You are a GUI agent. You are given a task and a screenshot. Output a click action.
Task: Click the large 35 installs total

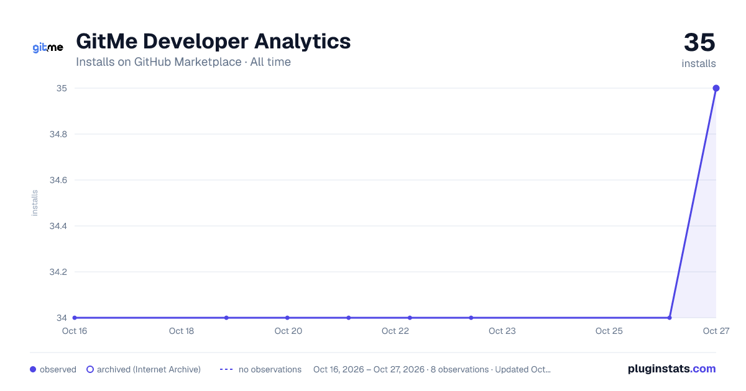(x=699, y=42)
